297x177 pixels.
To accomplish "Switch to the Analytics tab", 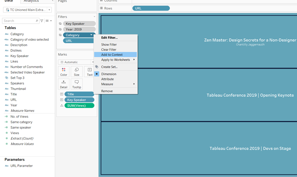I will 31,1.
